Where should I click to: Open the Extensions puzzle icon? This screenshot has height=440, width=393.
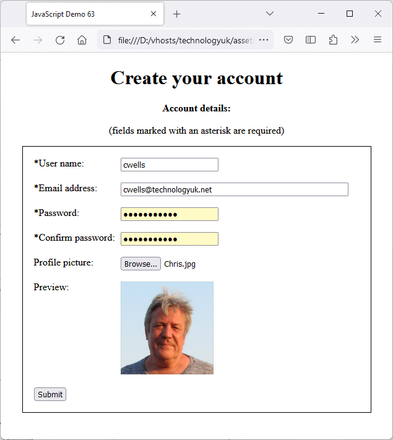(333, 40)
